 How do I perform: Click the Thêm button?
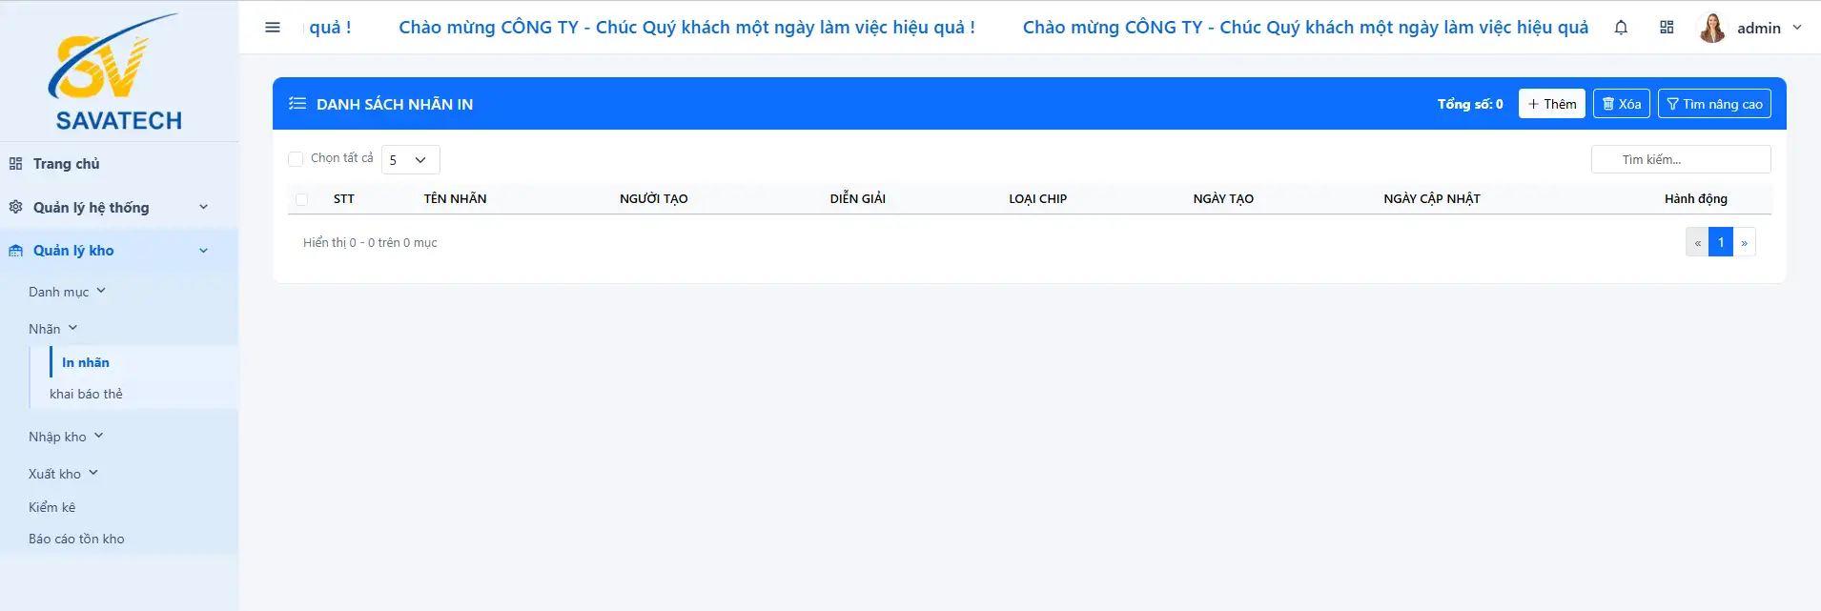click(x=1552, y=104)
